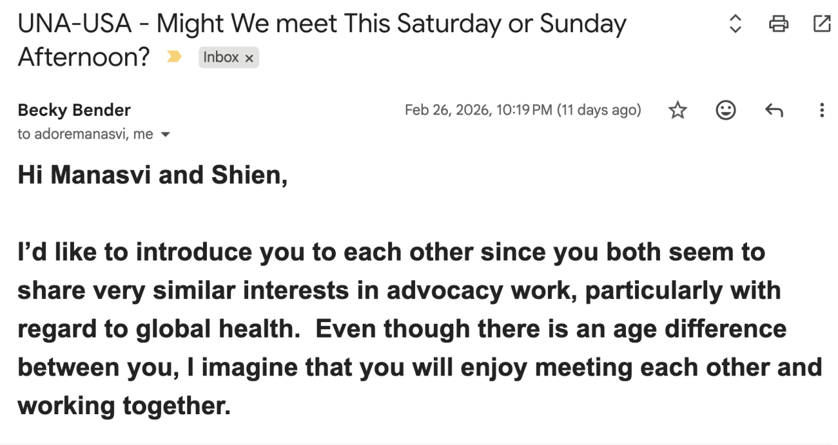Click the expand all up-down arrows icon
This screenshot has height=445, width=838.
pos(735,24)
